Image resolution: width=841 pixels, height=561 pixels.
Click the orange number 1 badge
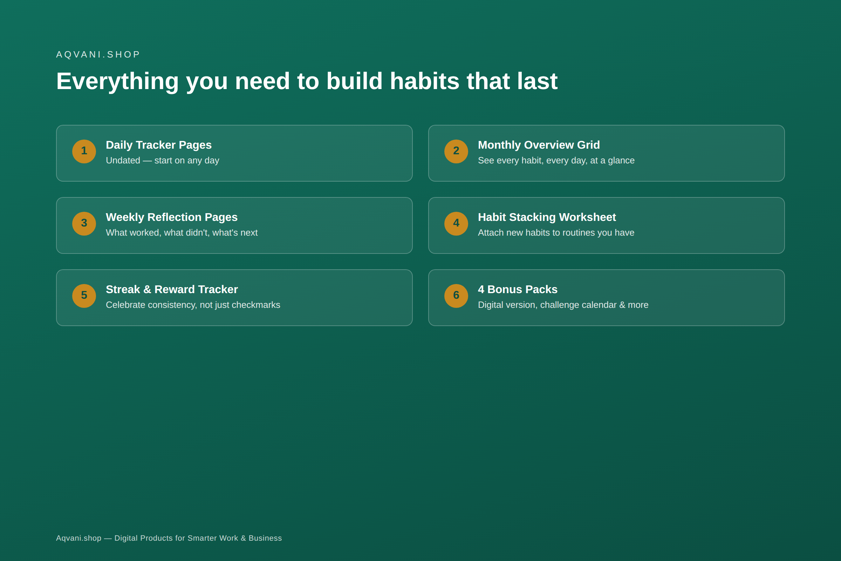(84, 151)
